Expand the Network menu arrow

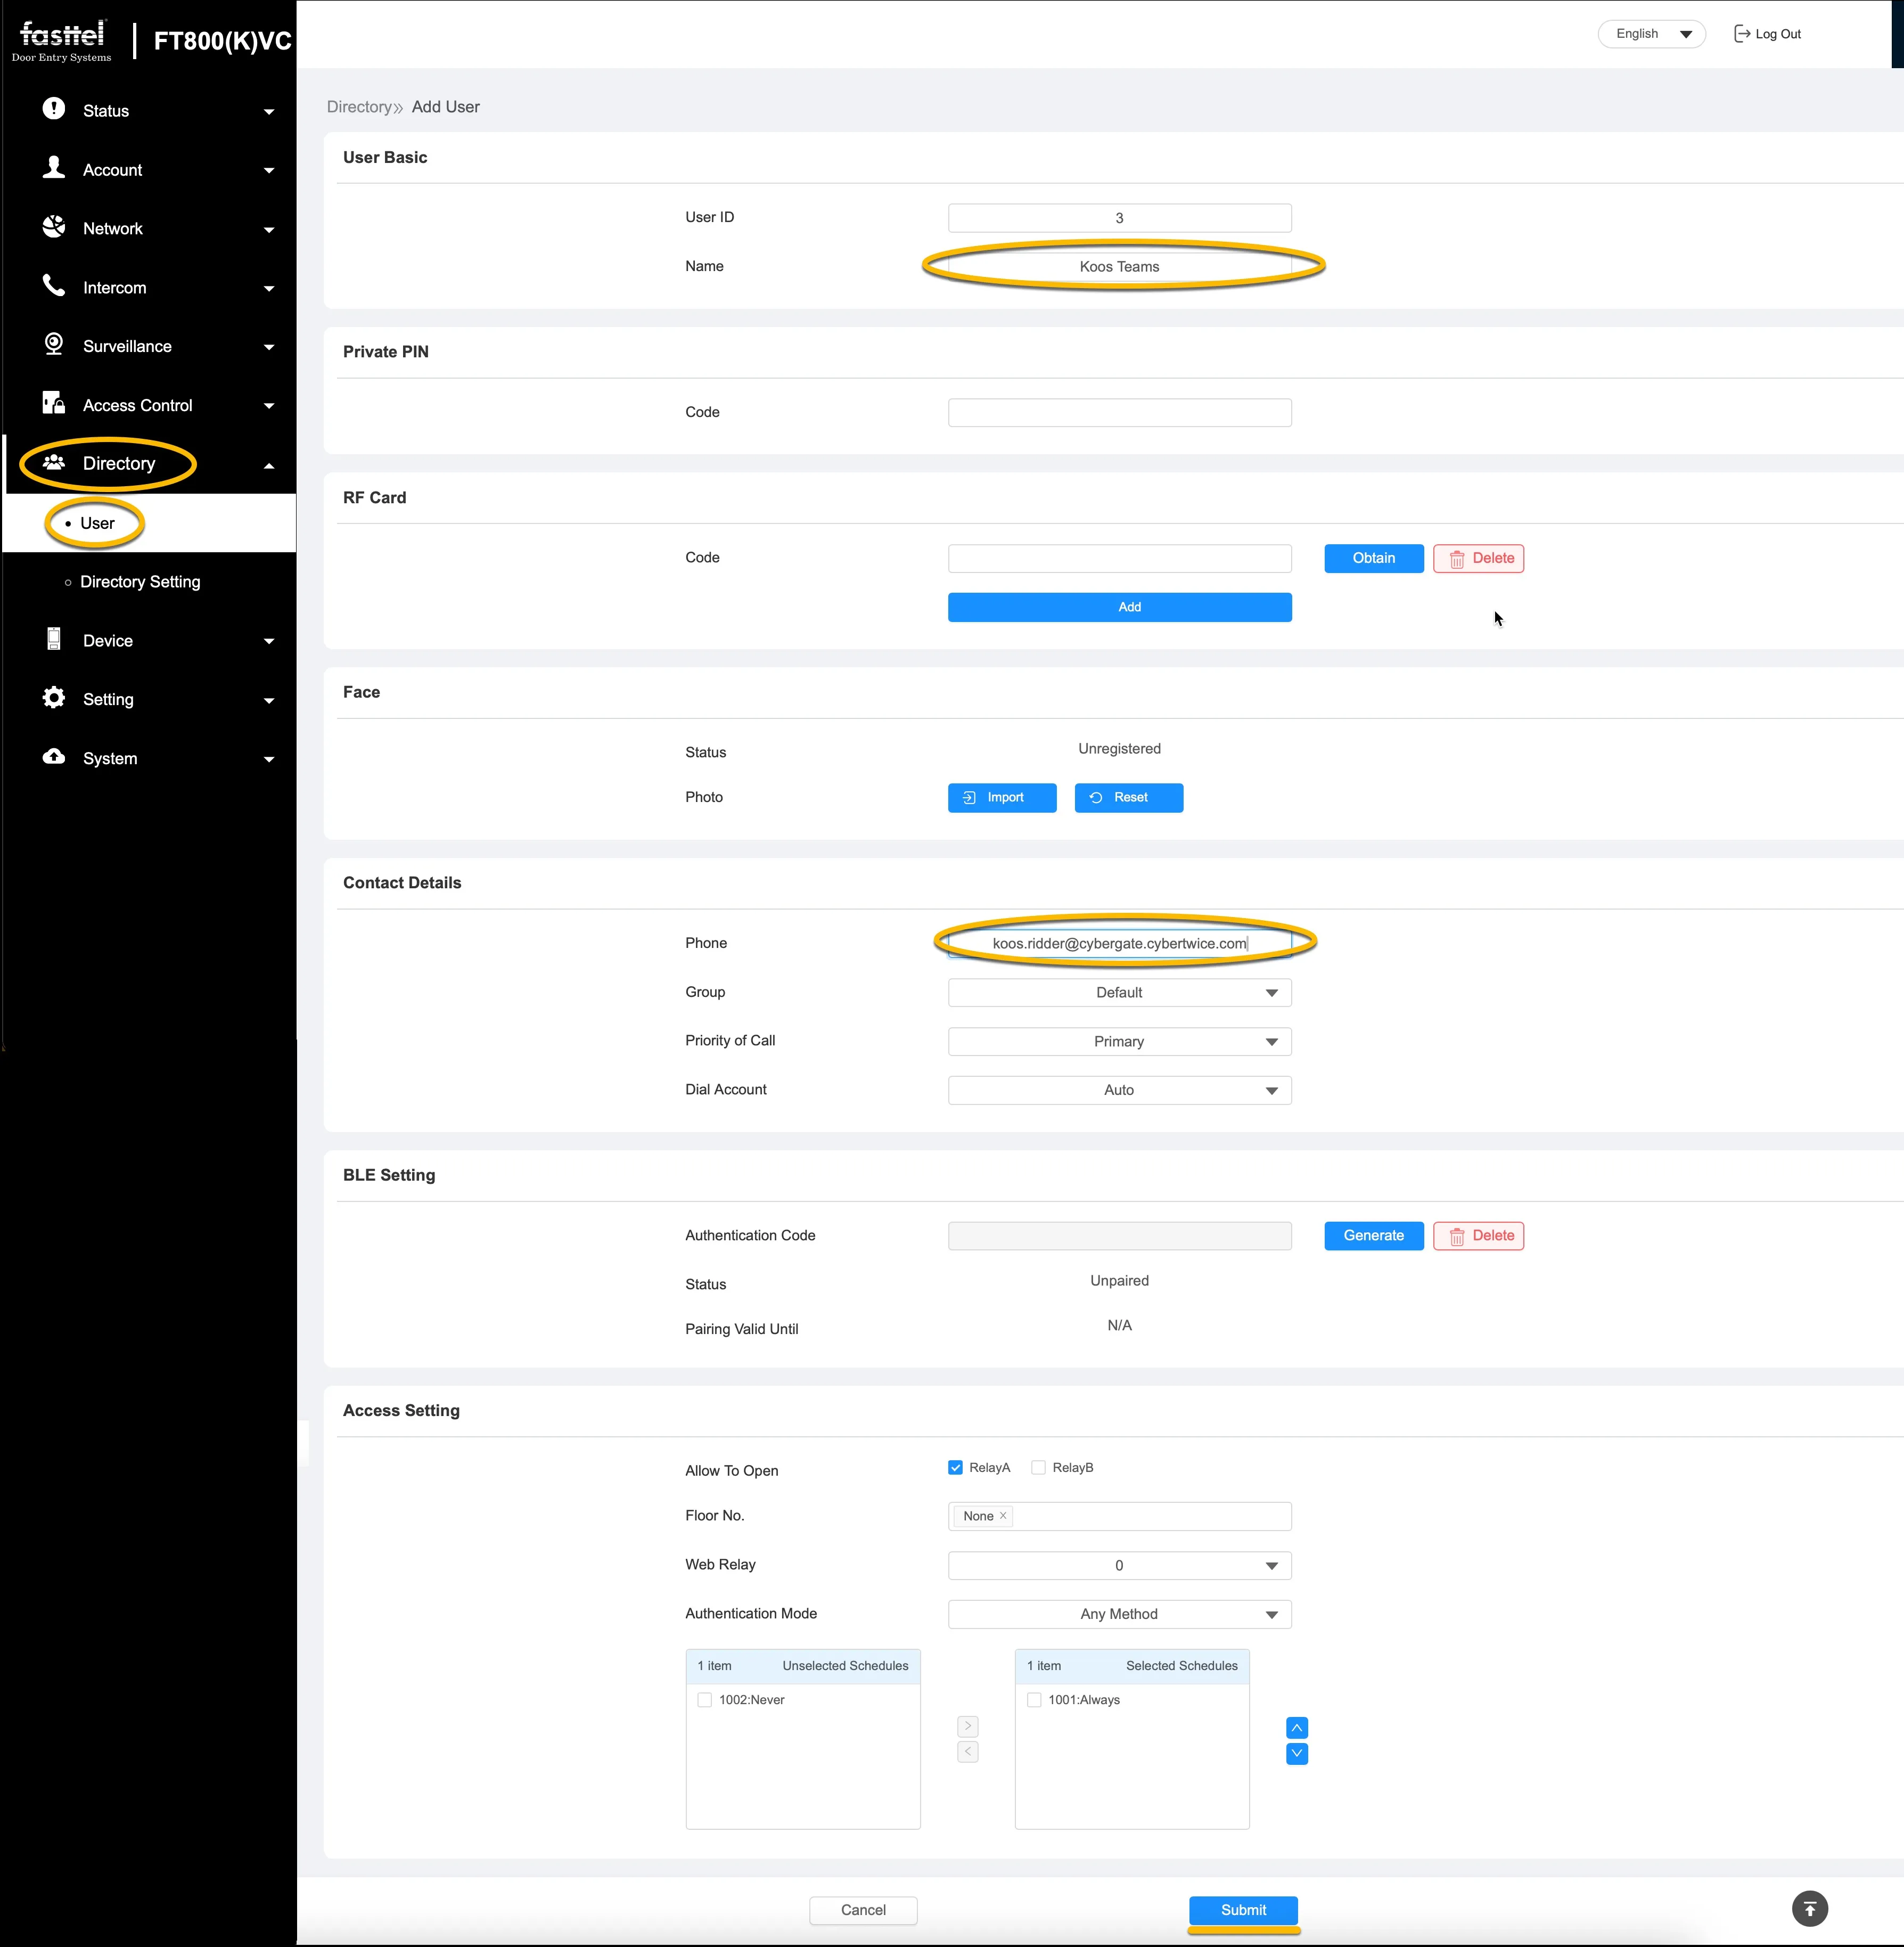coord(269,230)
